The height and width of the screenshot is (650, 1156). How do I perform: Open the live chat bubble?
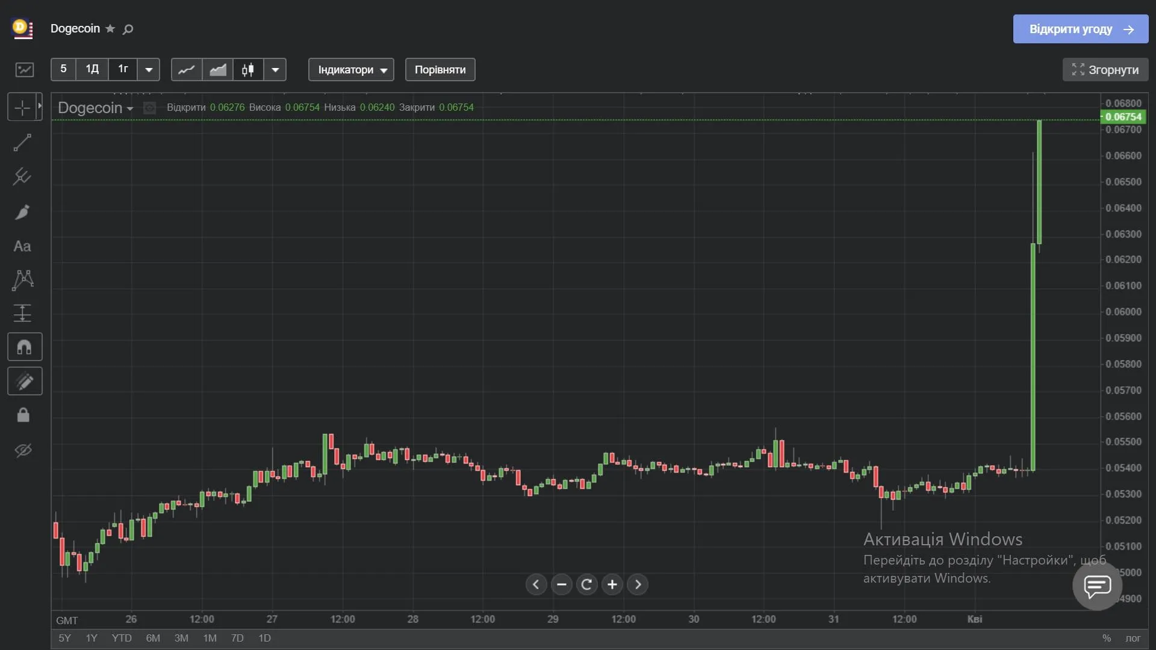point(1097,585)
